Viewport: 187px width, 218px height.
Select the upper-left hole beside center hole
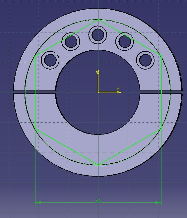[71, 41]
